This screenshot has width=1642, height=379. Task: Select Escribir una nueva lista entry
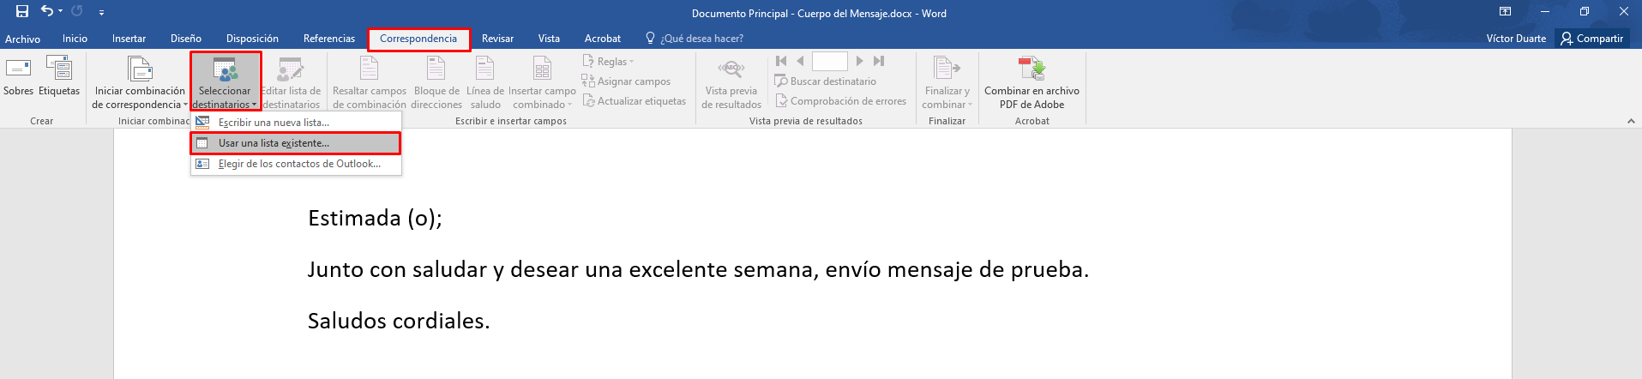(x=296, y=123)
